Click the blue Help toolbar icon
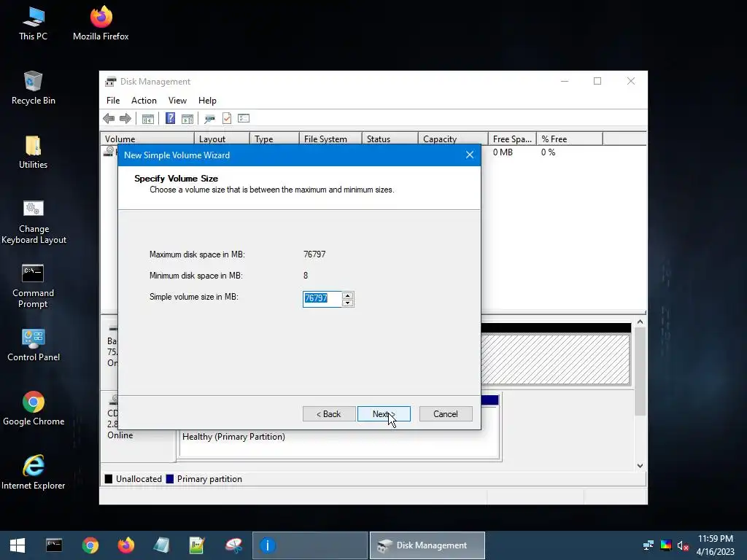 170,118
